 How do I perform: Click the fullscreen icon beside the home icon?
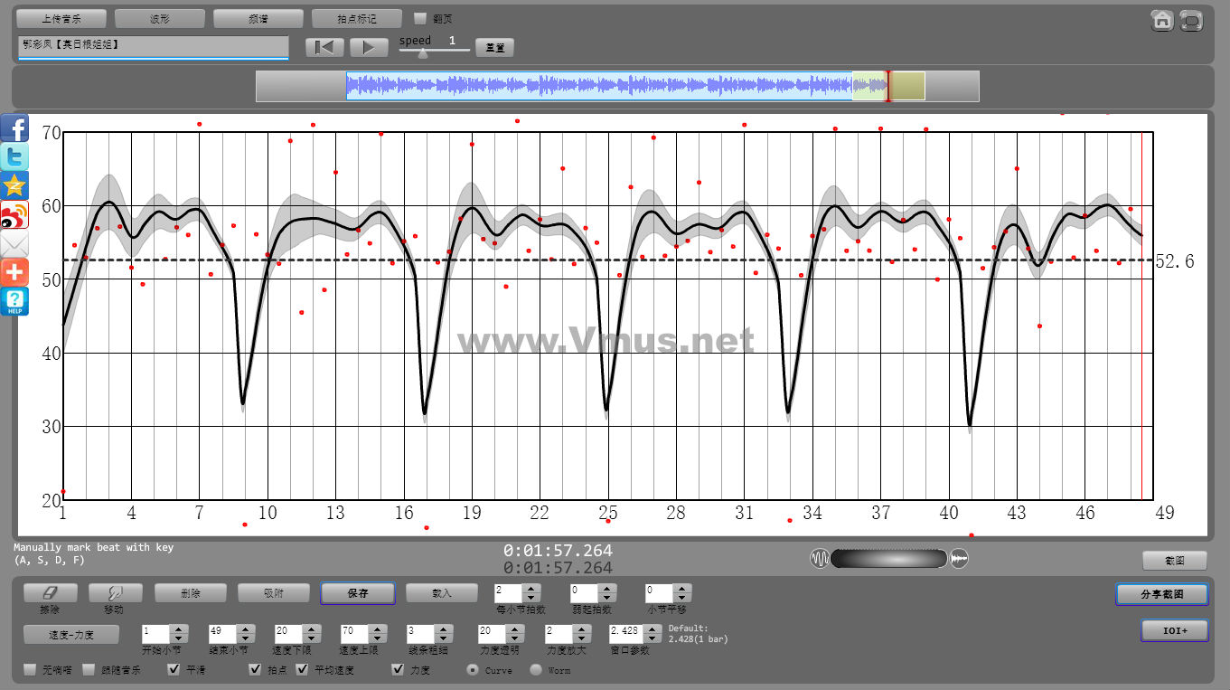point(1192,20)
